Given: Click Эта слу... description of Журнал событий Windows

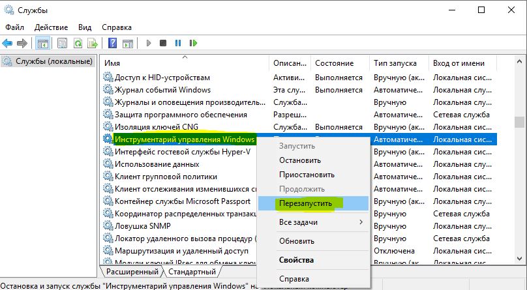Looking at the screenshot, I should click(290, 90).
